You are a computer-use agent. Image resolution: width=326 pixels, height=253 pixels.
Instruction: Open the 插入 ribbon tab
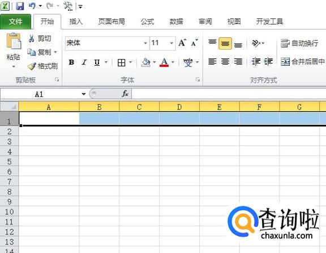click(x=76, y=22)
